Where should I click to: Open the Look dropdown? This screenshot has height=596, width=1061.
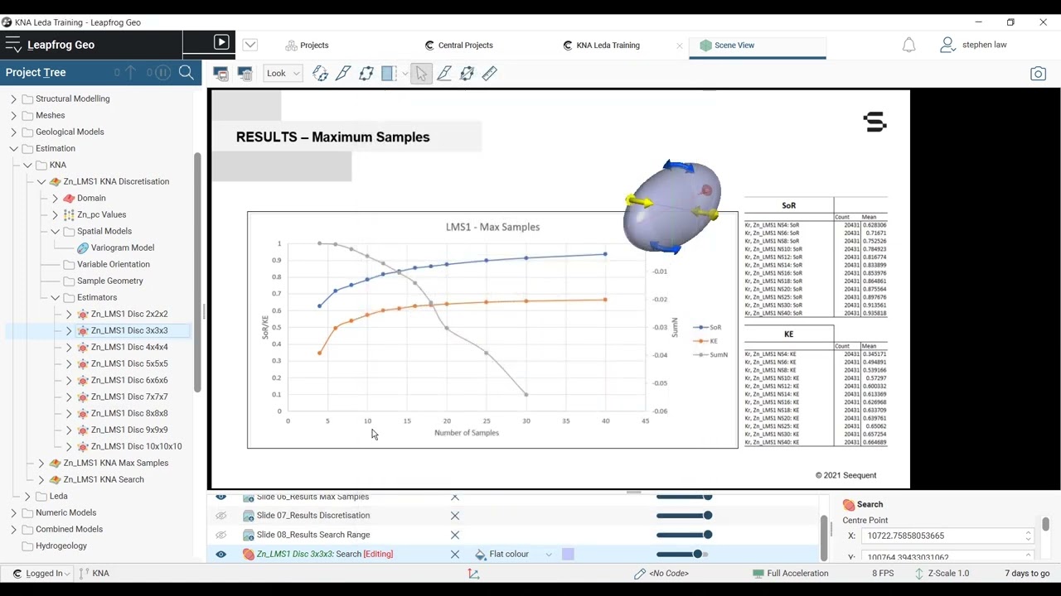[283, 74]
